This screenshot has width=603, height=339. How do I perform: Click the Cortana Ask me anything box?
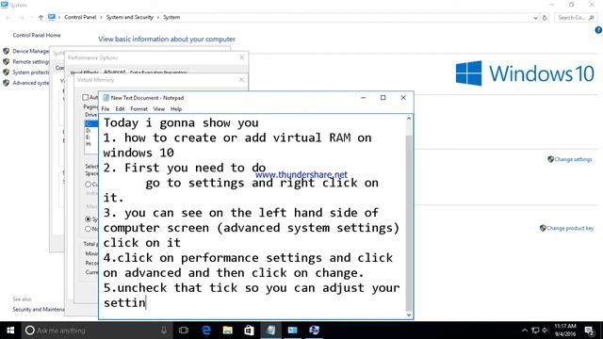[x=96, y=331]
